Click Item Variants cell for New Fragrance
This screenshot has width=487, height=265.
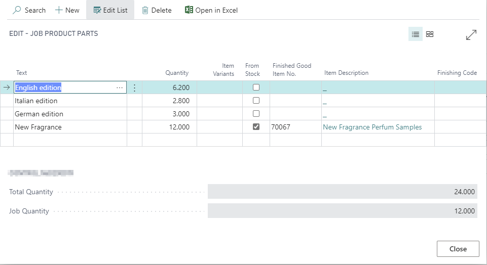coord(219,127)
